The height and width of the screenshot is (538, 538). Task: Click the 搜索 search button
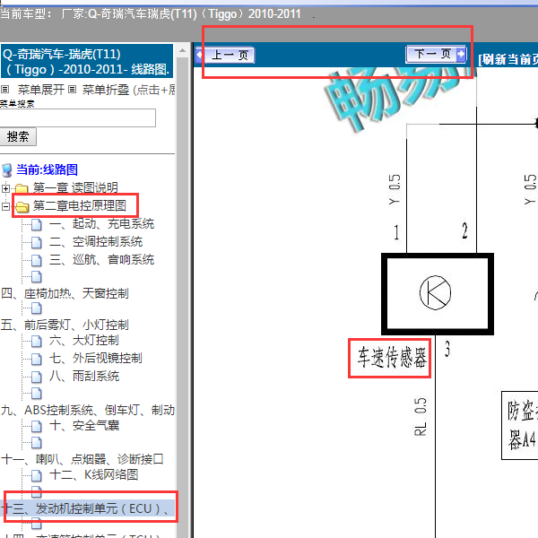tap(18, 136)
